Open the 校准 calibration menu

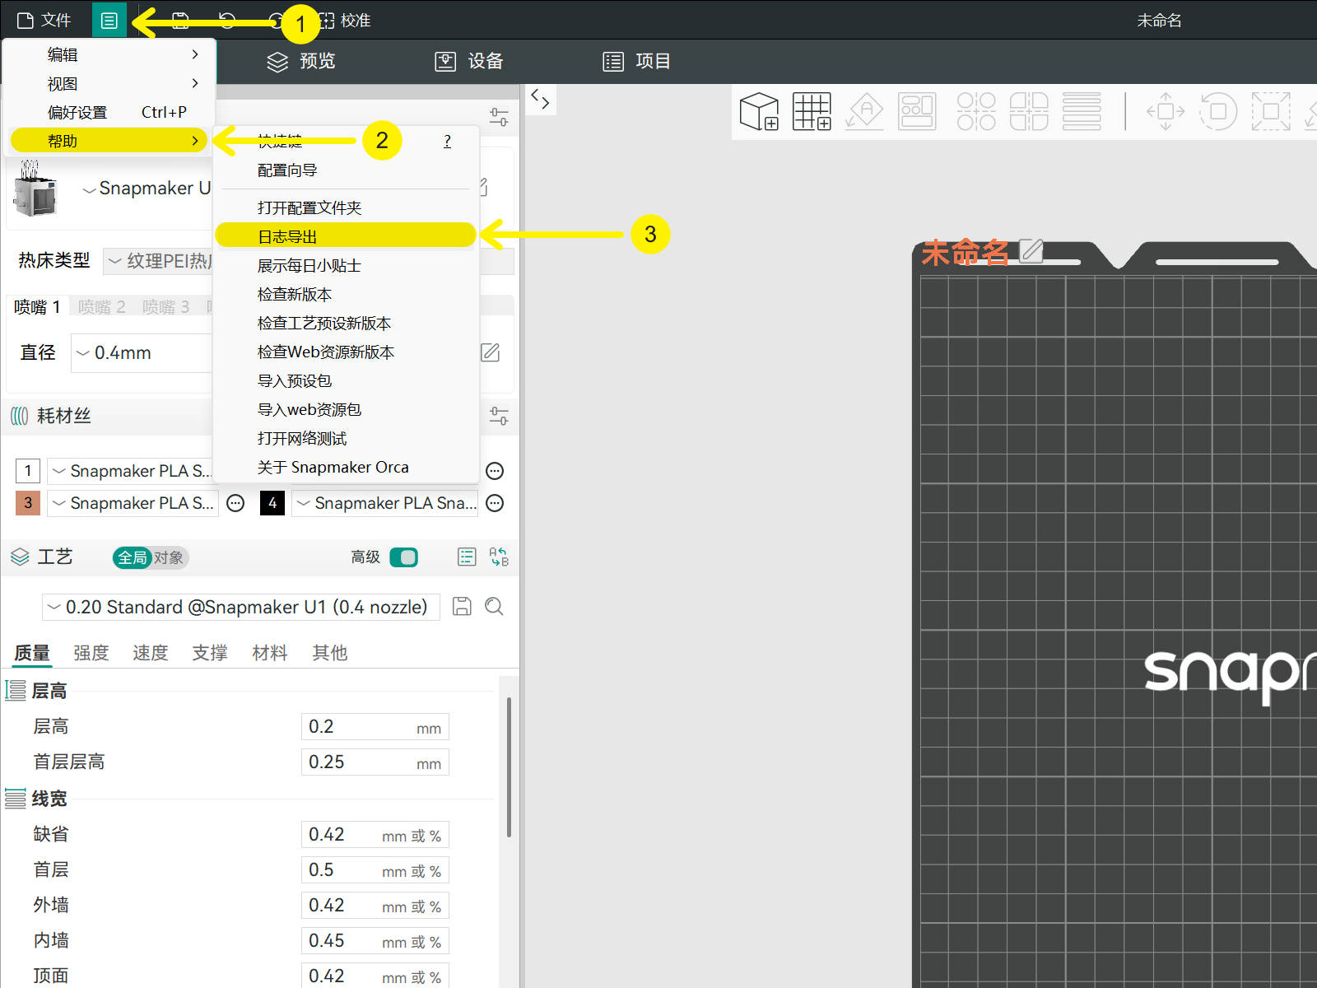click(x=344, y=21)
